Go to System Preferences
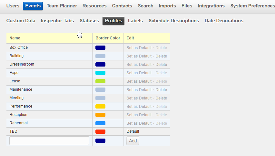Viewport: 275px width, 156px height. pos(252,6)
